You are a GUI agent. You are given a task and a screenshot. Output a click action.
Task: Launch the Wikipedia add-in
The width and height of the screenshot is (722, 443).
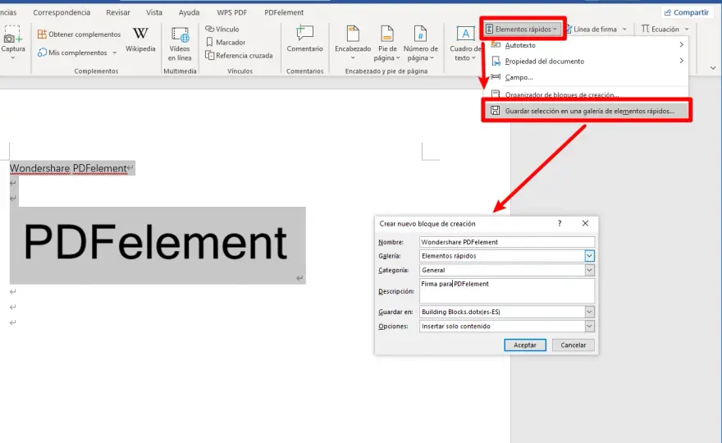[x=140, y=40]
